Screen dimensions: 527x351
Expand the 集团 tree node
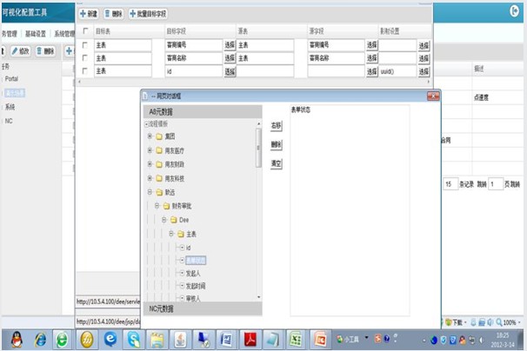[150, 136]
